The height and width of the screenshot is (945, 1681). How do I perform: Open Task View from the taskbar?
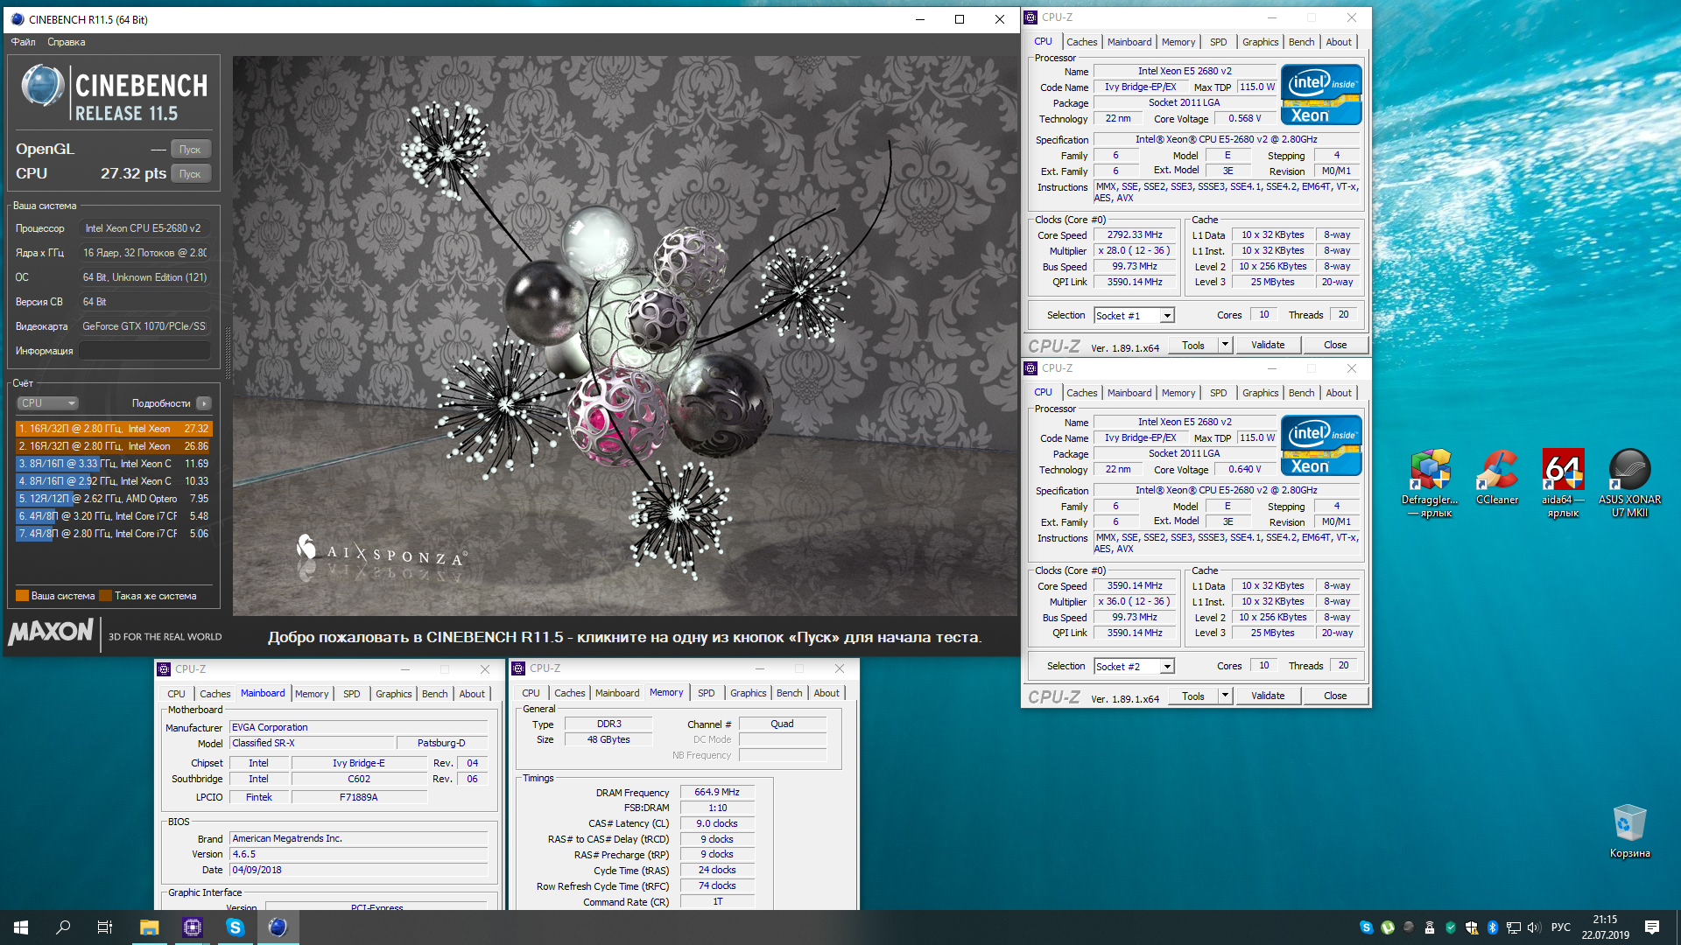coord(105,927)
